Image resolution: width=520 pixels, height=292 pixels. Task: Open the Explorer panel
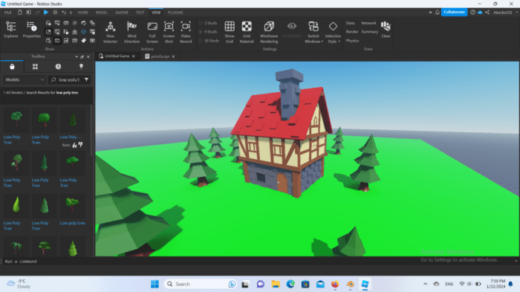tap(11, 30)
